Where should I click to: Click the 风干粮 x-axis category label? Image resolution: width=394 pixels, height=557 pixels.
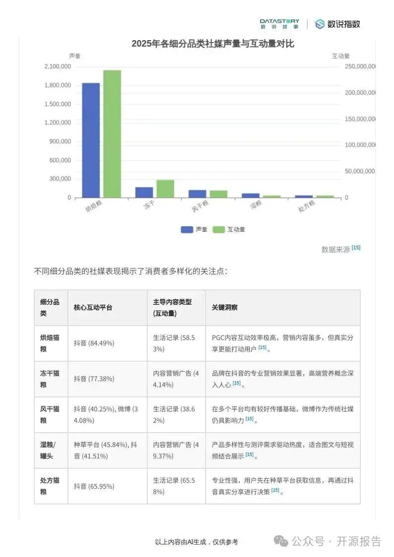coord(200,206)
